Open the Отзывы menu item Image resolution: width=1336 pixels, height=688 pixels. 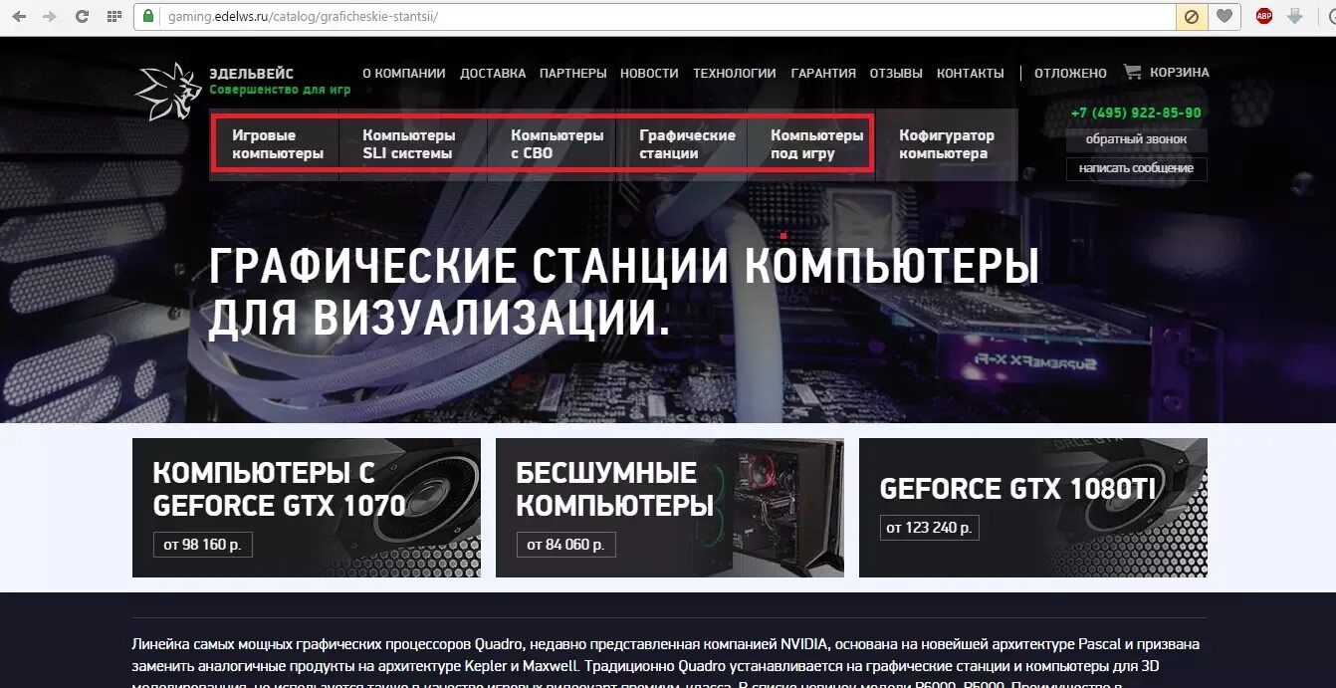(x=896, y=73)
